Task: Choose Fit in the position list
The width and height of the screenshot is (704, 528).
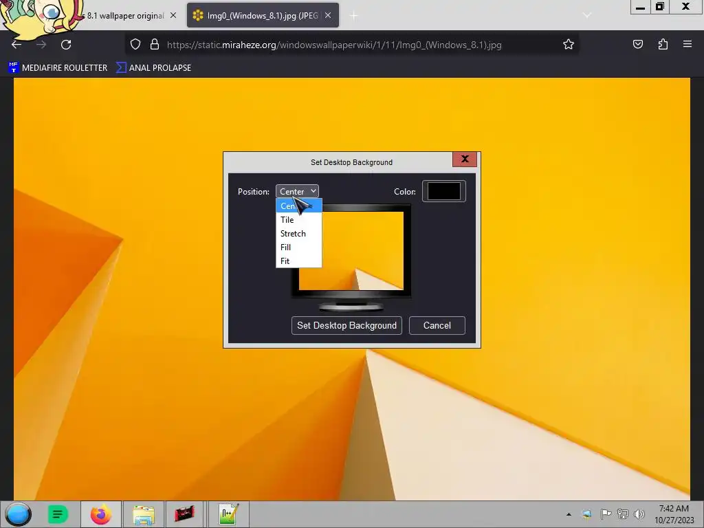Action: (298, 261)
